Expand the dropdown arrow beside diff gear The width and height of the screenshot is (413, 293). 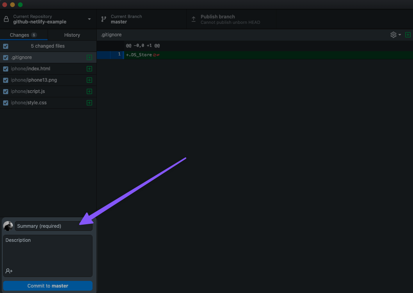pyautogui.click(x=400, y=35)
